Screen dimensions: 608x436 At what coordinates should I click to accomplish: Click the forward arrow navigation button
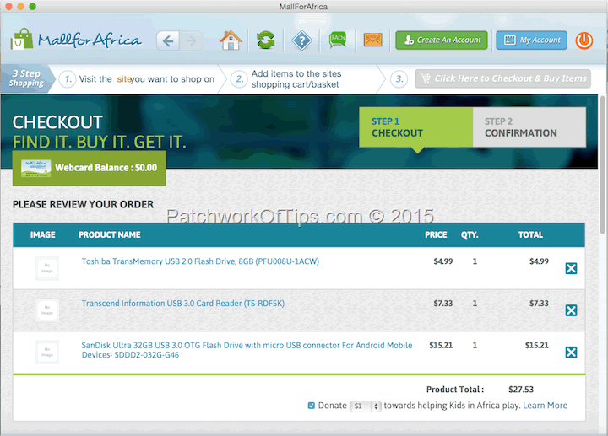click(191, 40)
